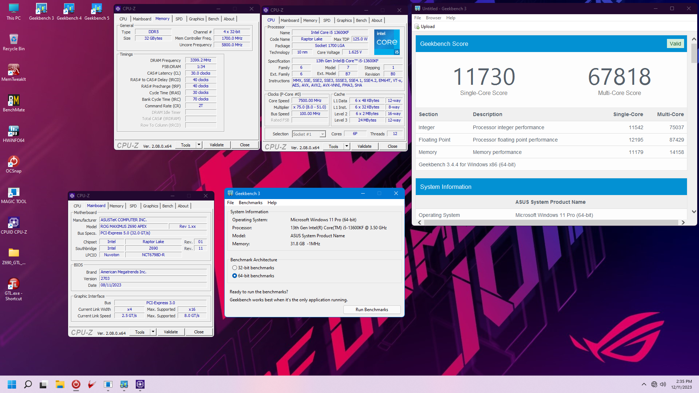
Task: Click taskbar clock and date
Action: [x=682, y=384]
